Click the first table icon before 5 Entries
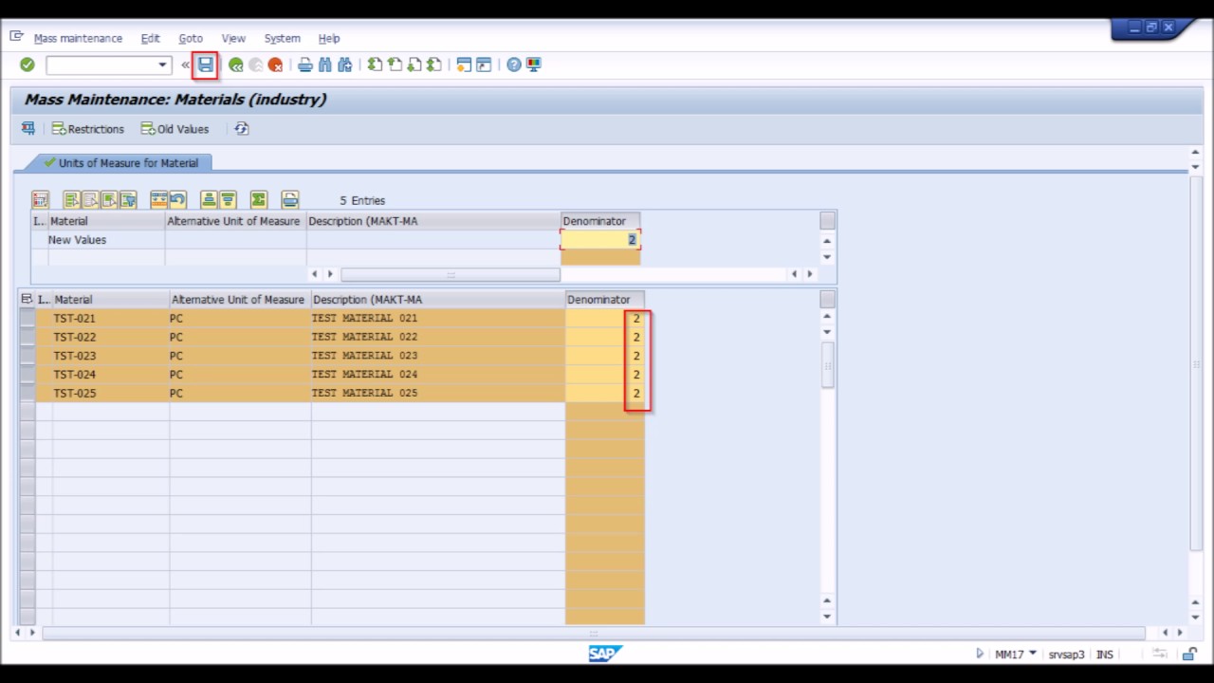The width and height of the screenshot is (1214, 683). coord(40,199)
